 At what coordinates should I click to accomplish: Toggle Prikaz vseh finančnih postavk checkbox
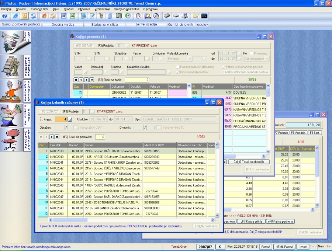coord(224,67)
